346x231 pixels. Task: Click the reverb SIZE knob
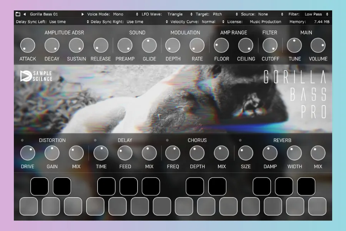[246, 153]
